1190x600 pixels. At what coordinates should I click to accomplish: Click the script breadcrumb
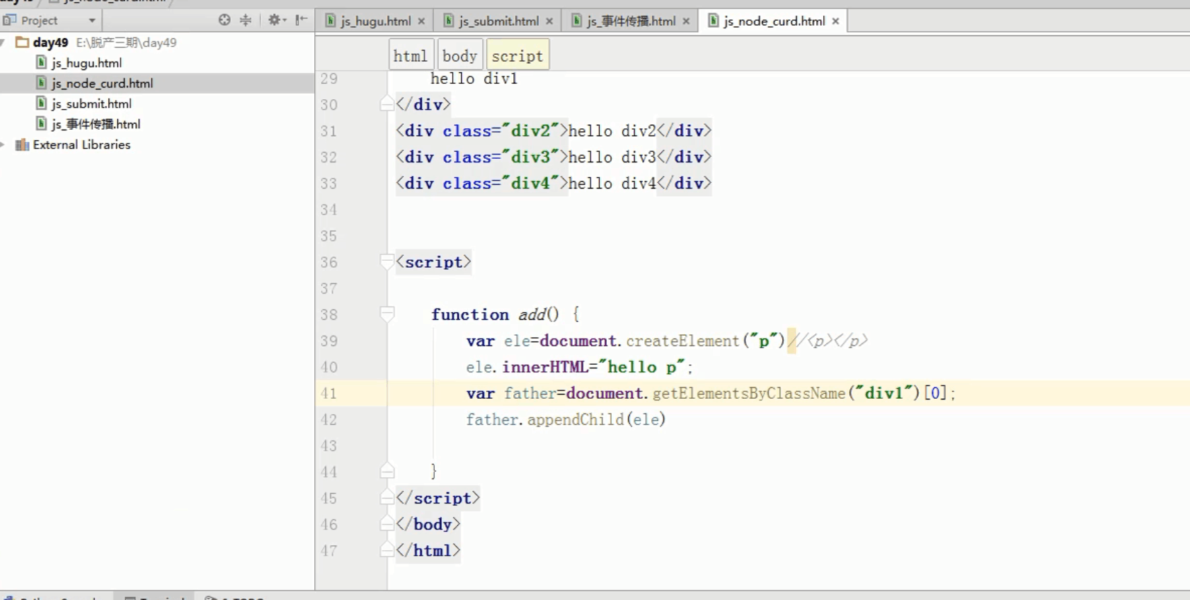click(x=517, y=55)
